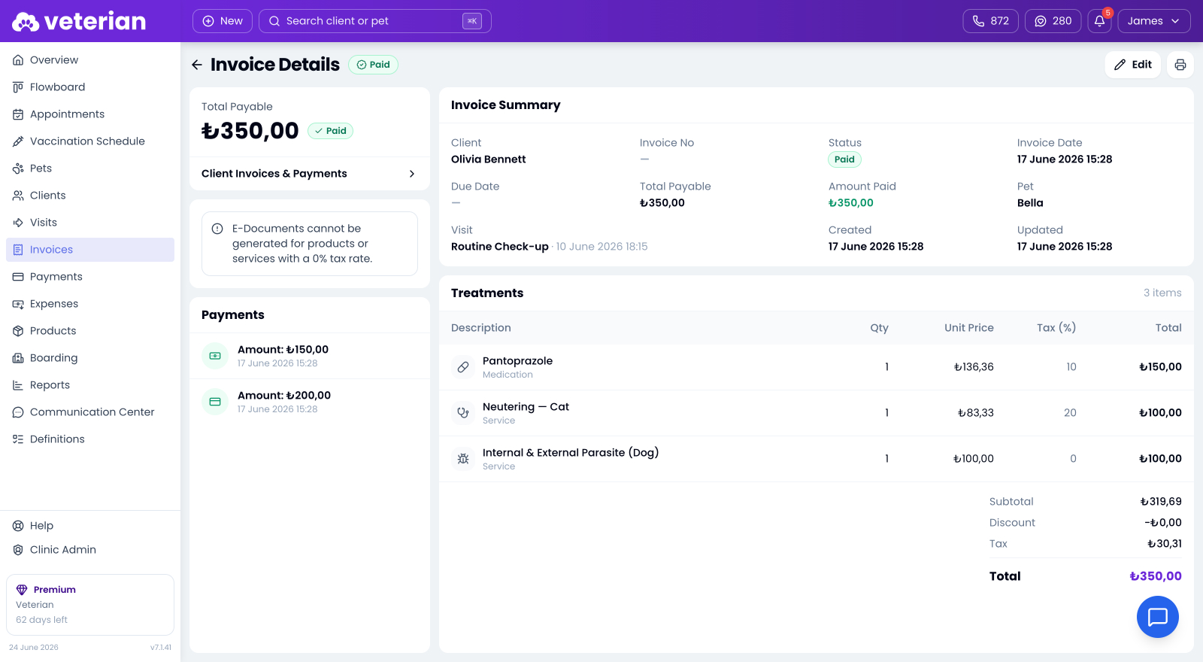Viewport: 1203px width, 662px height.
Task: Click the Amount Paid ₺350,00 value
Action: tap(851, 203)
